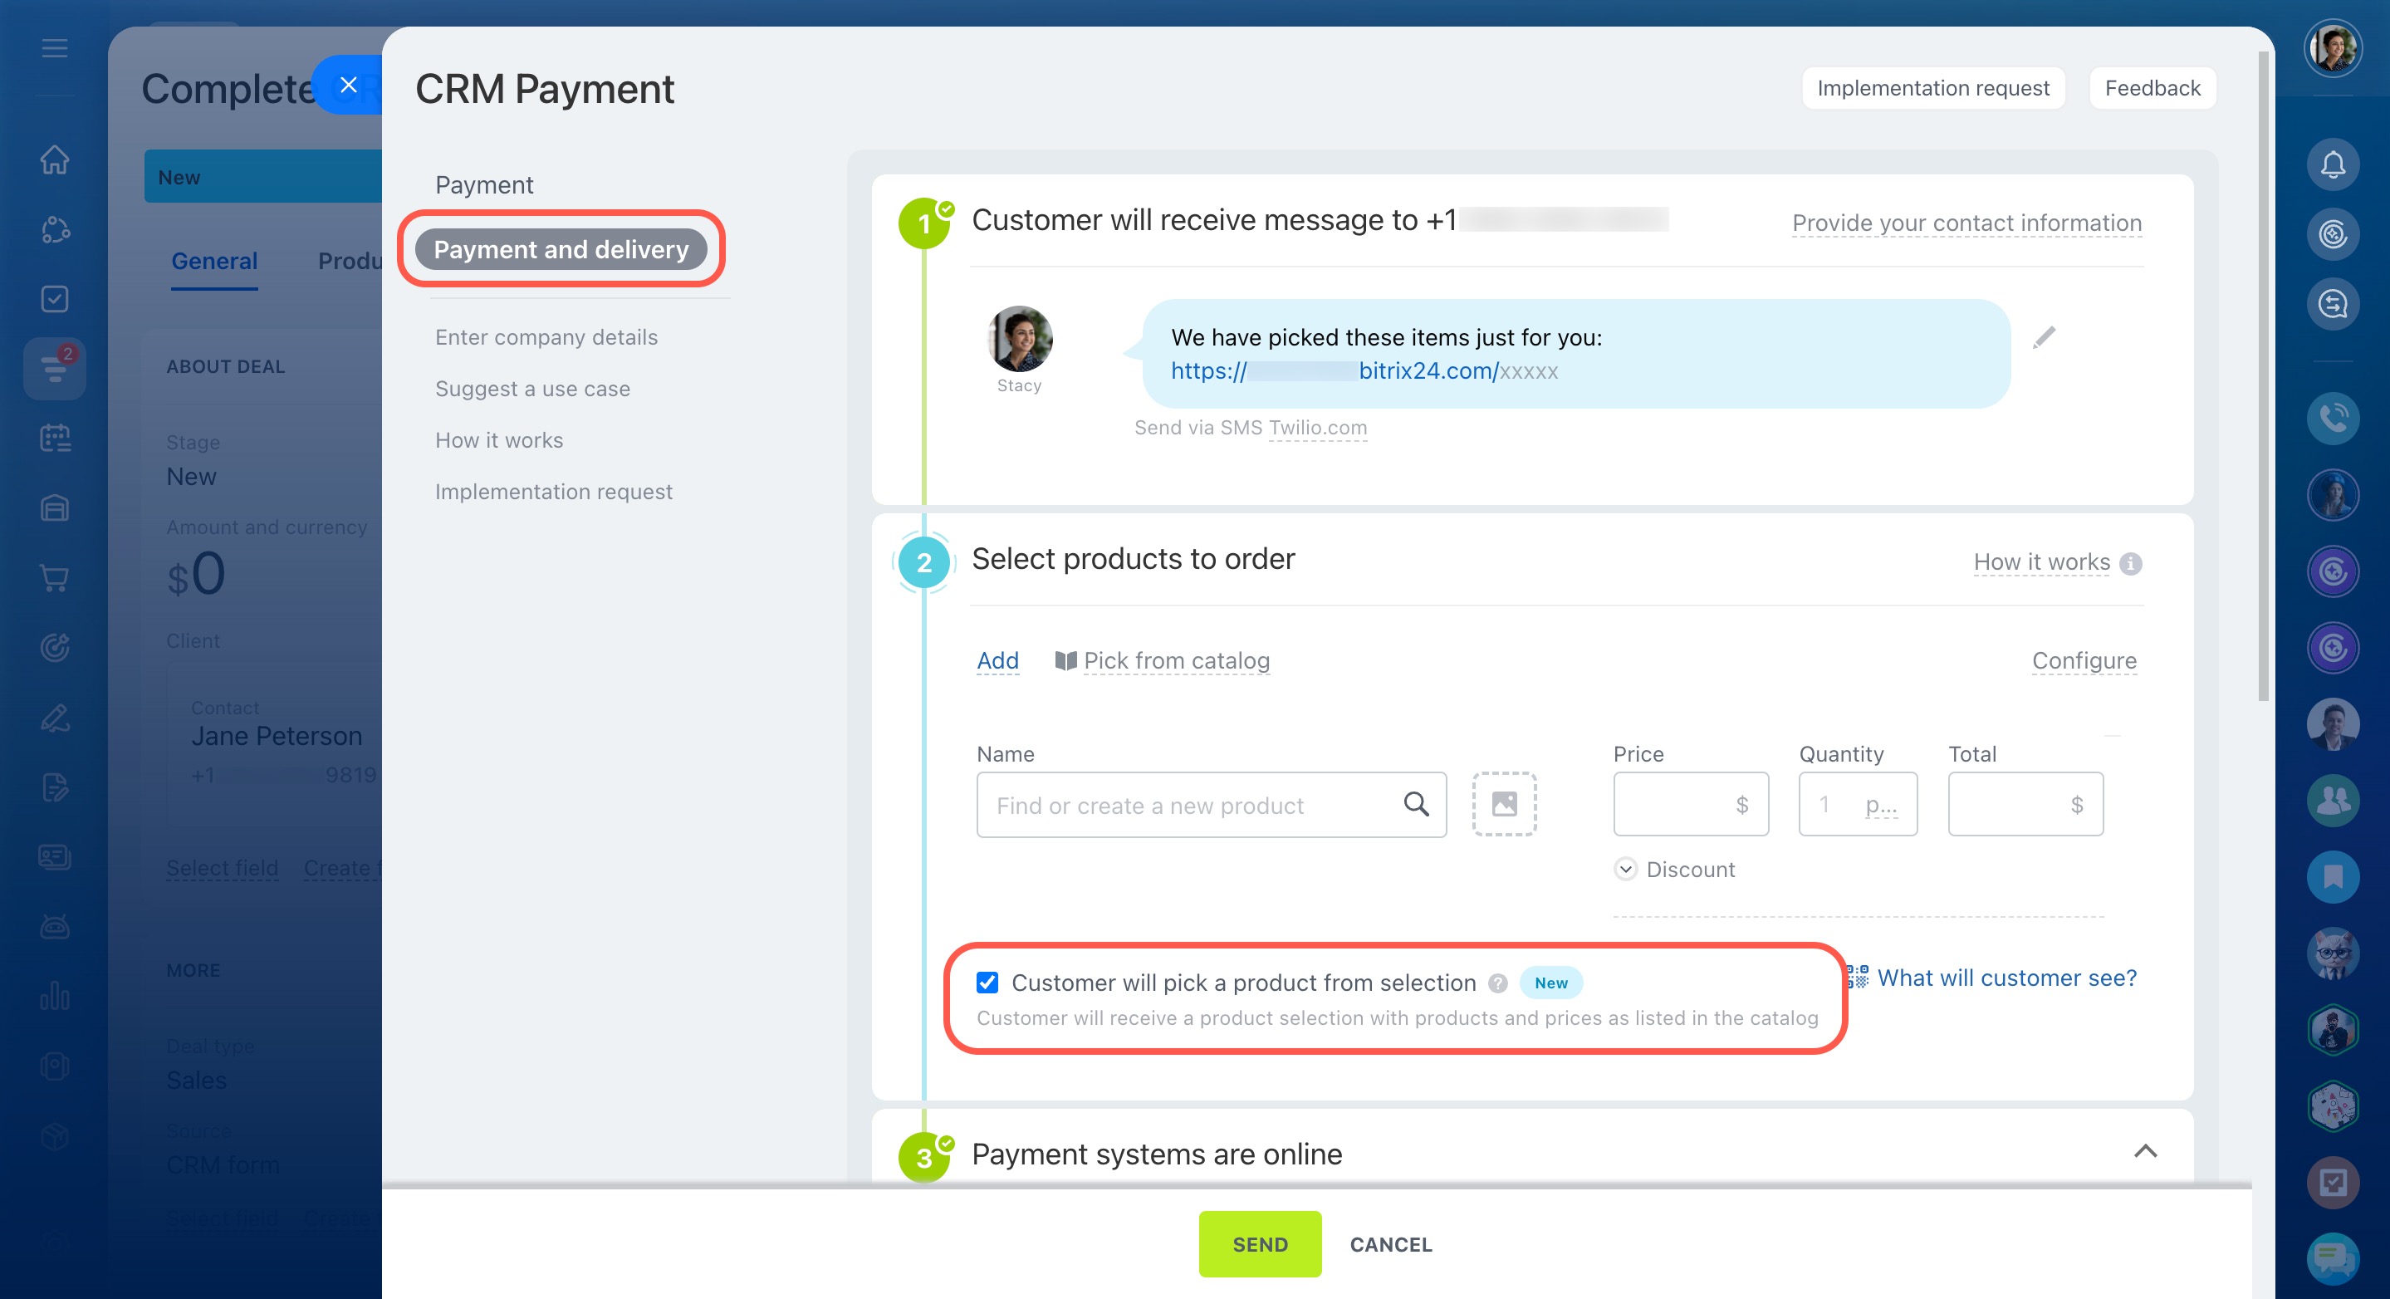Click the product image placeholder icon

pos(1504,803)
